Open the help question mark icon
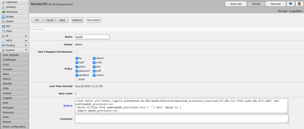 (290, 4)
